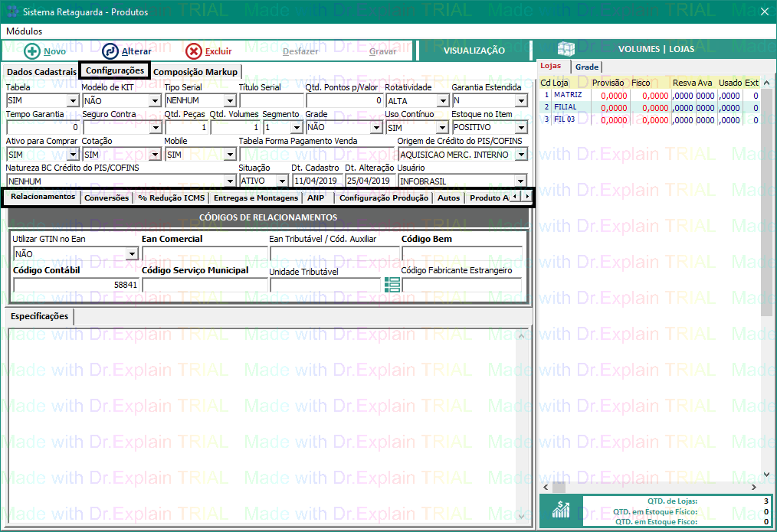Click the app icon in the title bar

[12, 11]
